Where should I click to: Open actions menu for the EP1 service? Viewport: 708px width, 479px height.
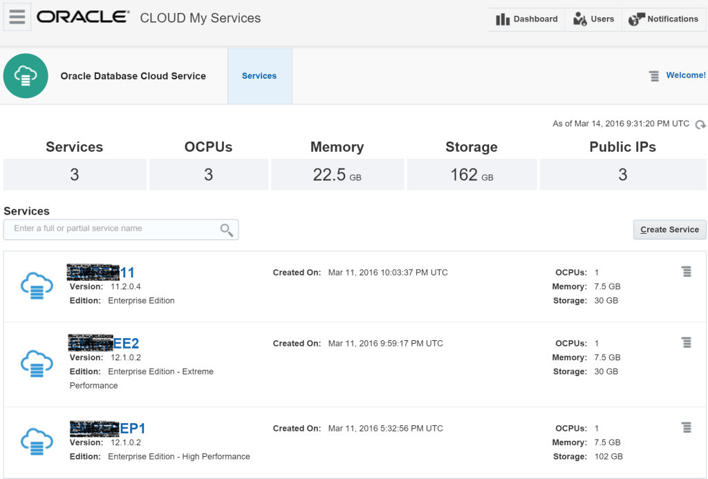tap(686, 427)
